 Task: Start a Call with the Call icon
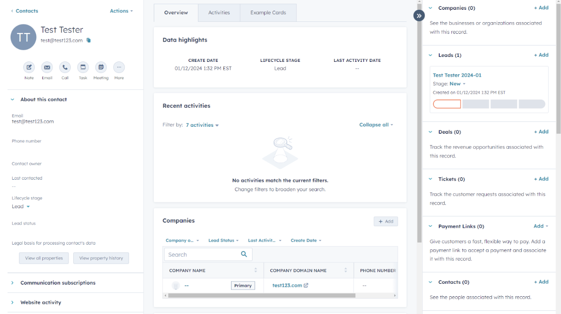pyautogui.click(x=65, y=67)
